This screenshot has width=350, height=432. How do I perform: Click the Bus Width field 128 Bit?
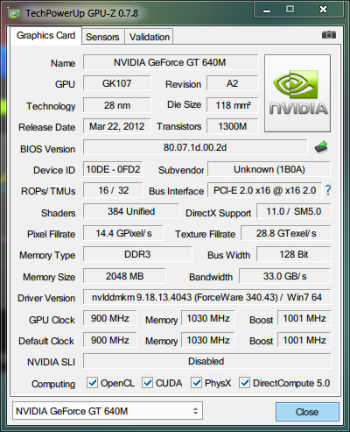[294, 254]
